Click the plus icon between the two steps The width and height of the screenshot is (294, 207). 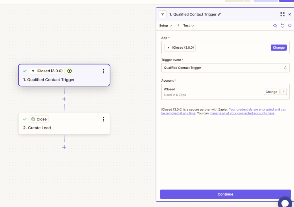click(64, 99)
